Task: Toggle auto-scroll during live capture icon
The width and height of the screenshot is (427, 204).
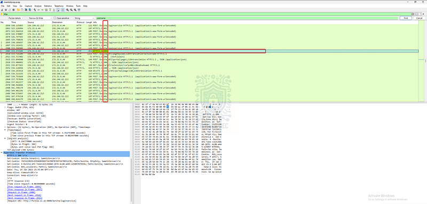Action: point(58,10)
